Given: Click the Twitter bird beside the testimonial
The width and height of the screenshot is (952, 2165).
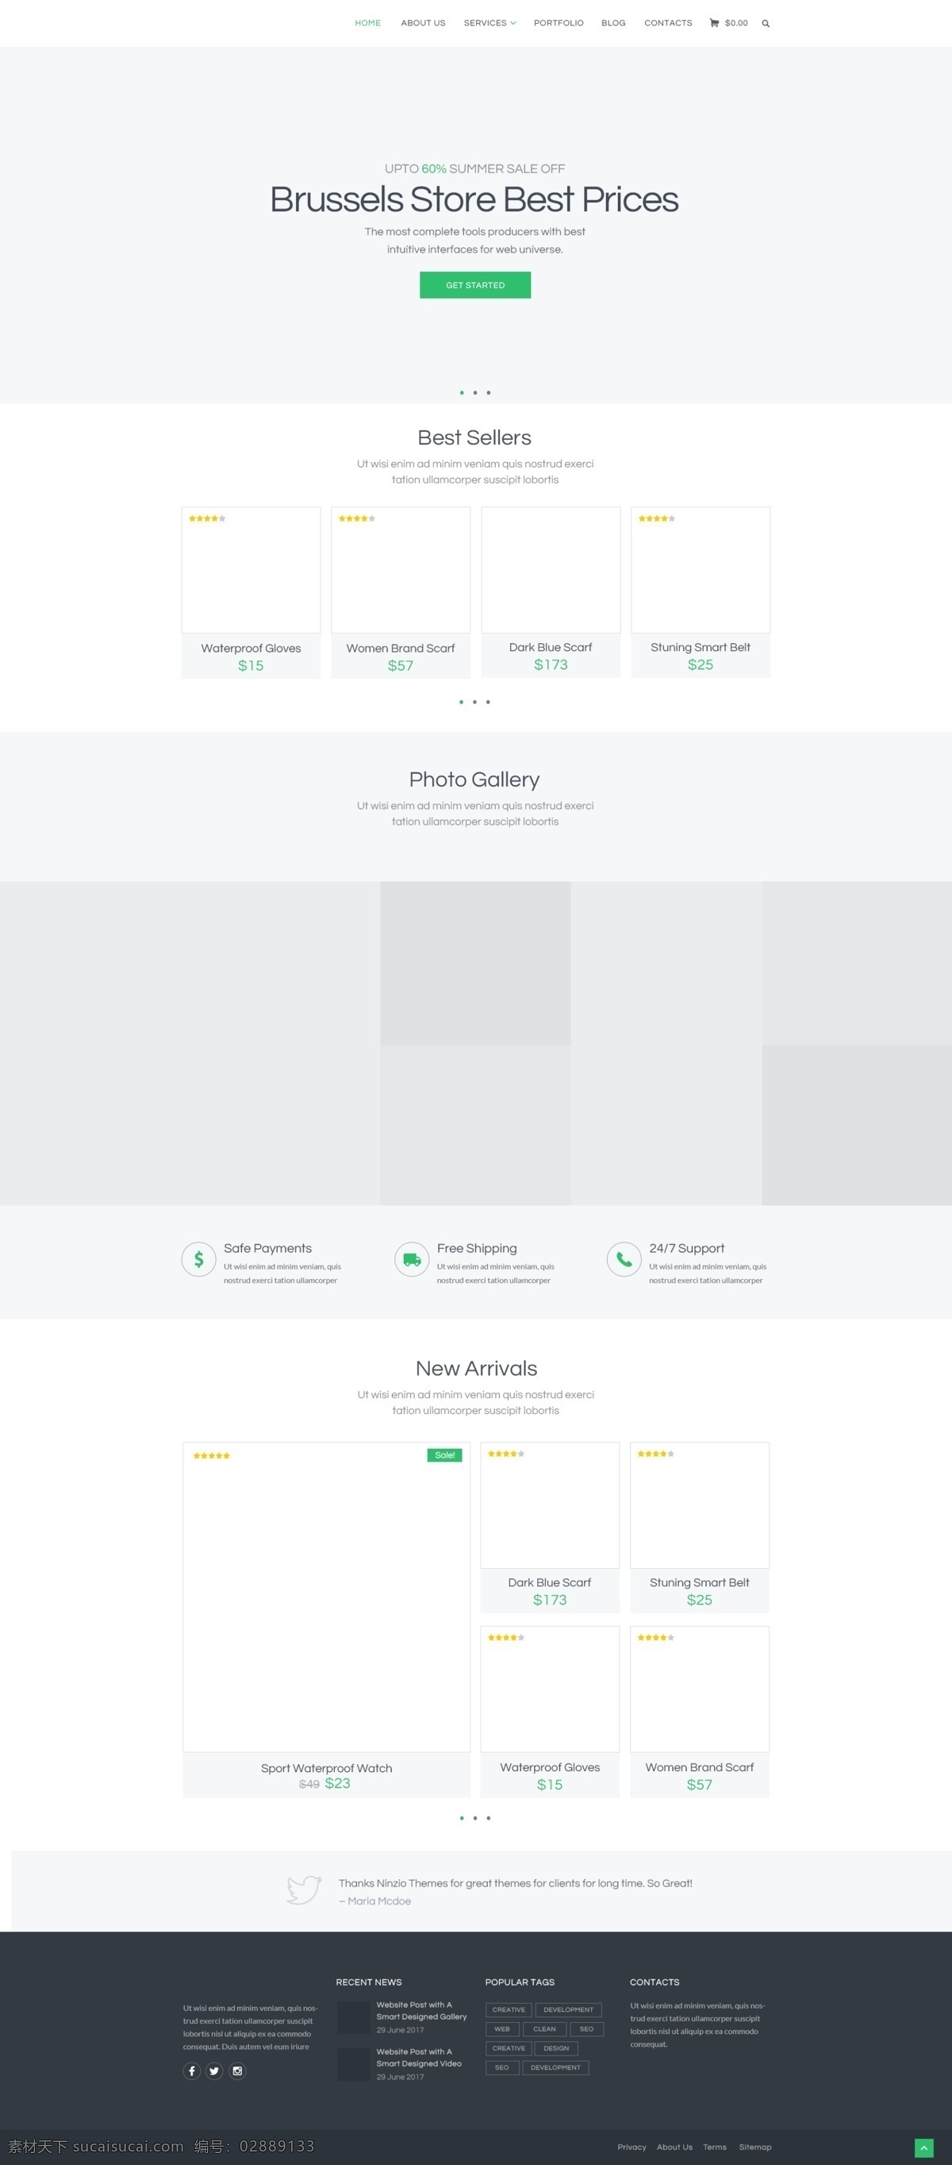Looking at the screenshot, I should pos(304,1890).
